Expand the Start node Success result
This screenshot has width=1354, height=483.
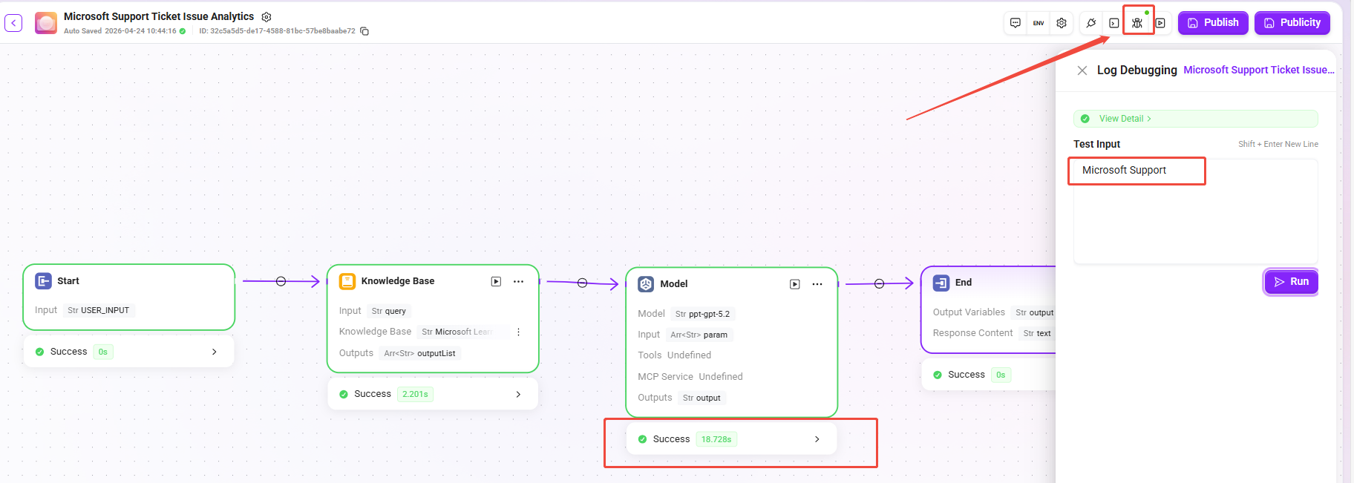point(129,352)
